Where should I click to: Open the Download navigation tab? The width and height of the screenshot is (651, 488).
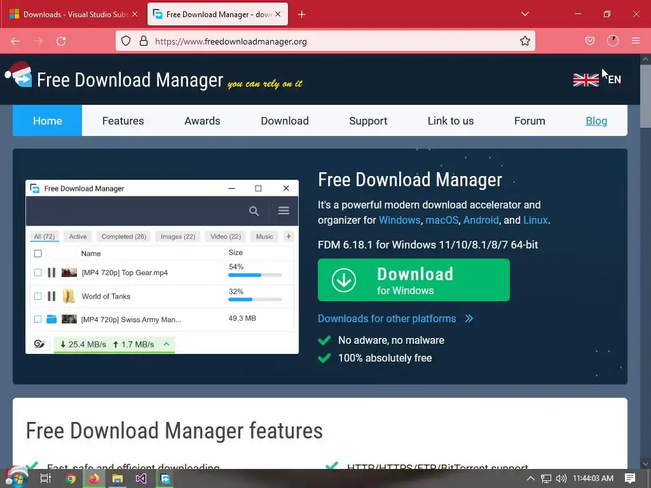[x=285, y=121]
